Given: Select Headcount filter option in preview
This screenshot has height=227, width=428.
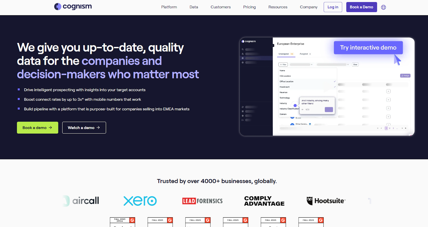Looking at the screenshot, I should 308,87.
